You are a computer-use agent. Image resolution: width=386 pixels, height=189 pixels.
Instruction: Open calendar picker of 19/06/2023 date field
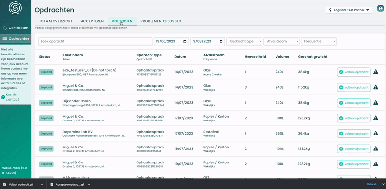[185, 41]
